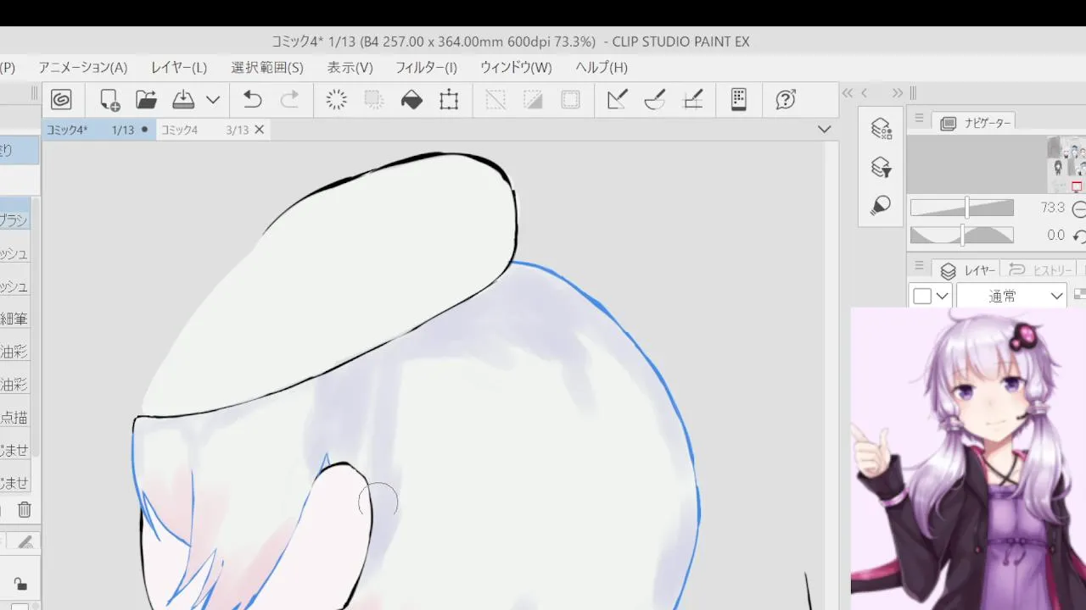Image resolution: width=1086 pixels, height=610 pixels.
Task: Select the レイヤー palette tab
Action: 967,270
